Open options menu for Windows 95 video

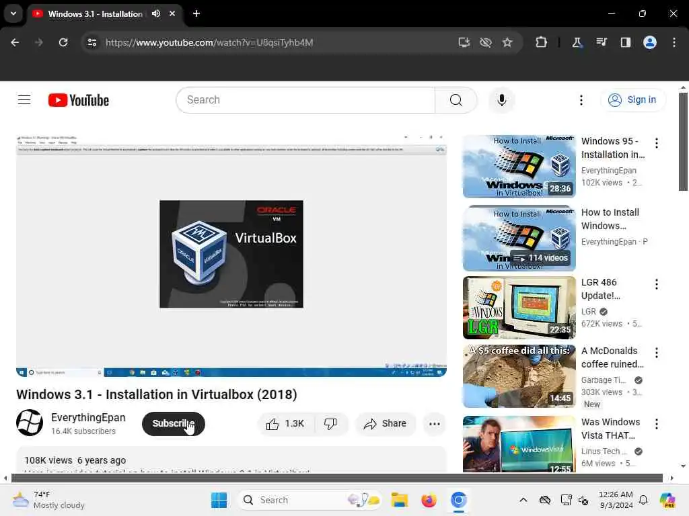tap(656, 143)
